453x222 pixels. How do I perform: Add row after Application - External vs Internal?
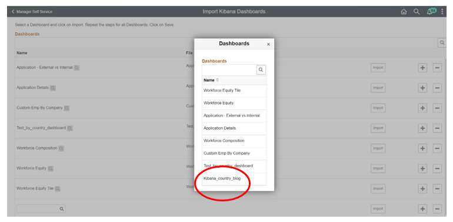pyautogui.click(x=422, y=68)
